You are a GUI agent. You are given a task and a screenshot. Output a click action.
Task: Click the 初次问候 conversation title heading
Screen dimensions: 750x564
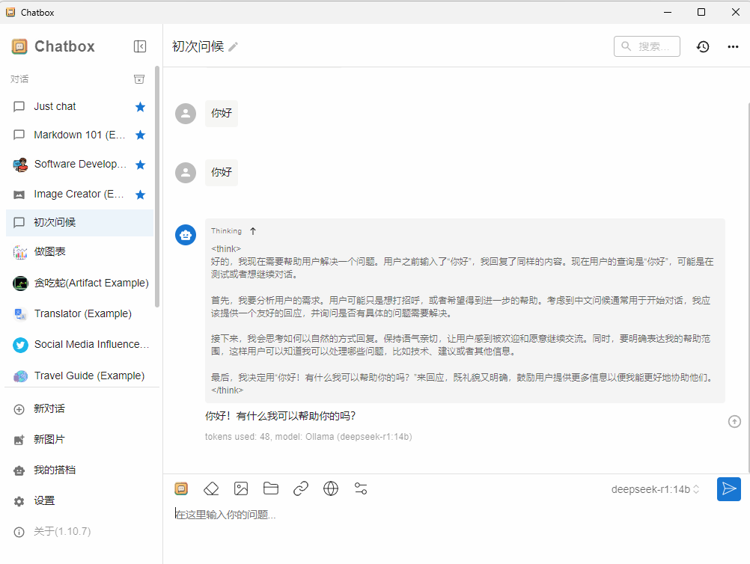click(x=198, y=46)
